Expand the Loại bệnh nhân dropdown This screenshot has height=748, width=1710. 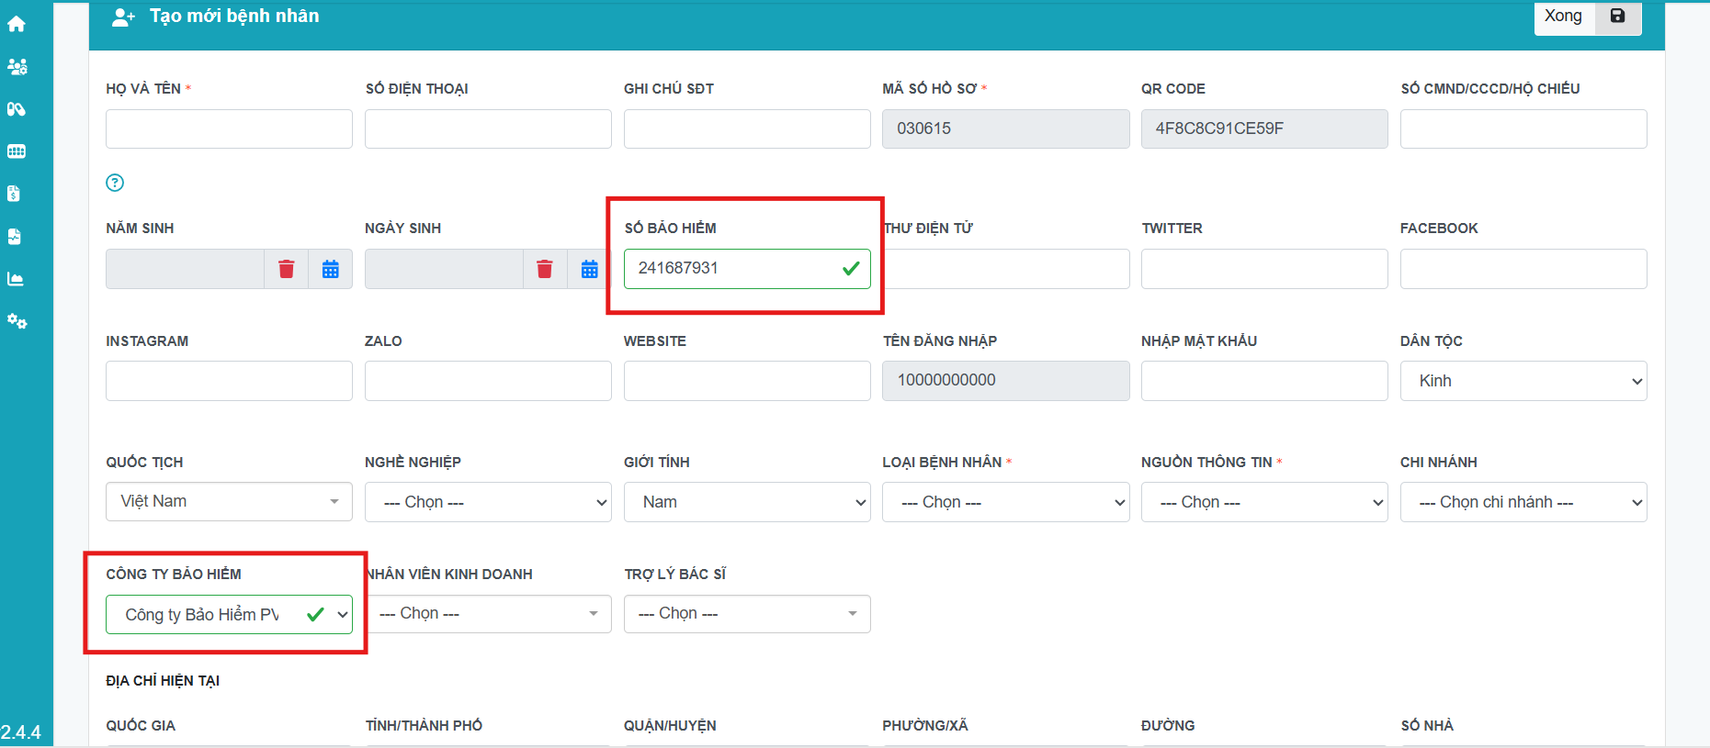pos(1005,502)
